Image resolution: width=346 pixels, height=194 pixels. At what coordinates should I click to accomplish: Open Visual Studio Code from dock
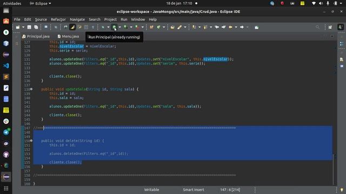(6, 66)
